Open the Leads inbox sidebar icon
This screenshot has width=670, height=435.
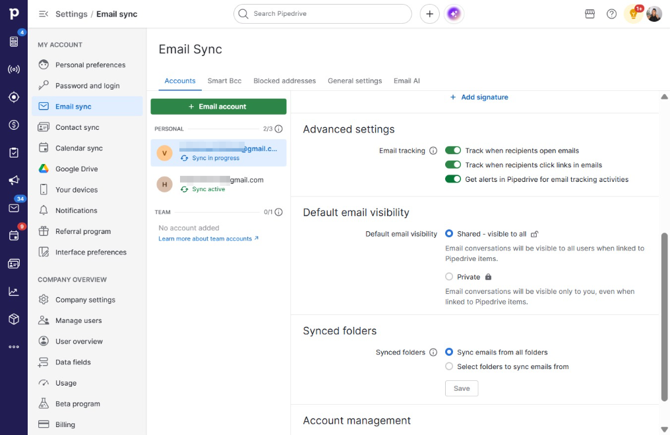pos(14,42)
